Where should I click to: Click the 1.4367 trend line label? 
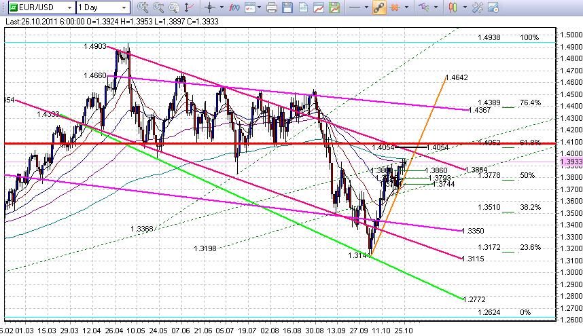(480, 110)
